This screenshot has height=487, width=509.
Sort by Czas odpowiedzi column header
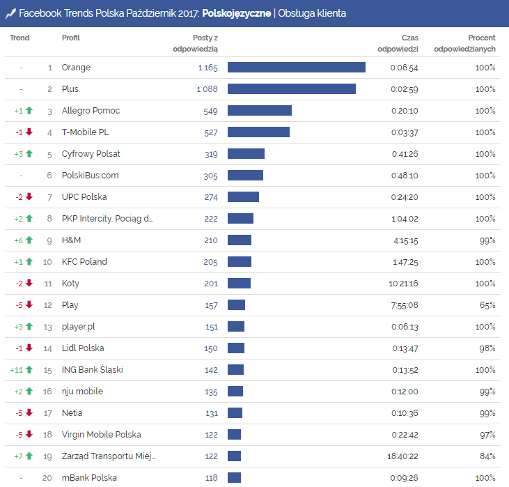coord(398,43)
